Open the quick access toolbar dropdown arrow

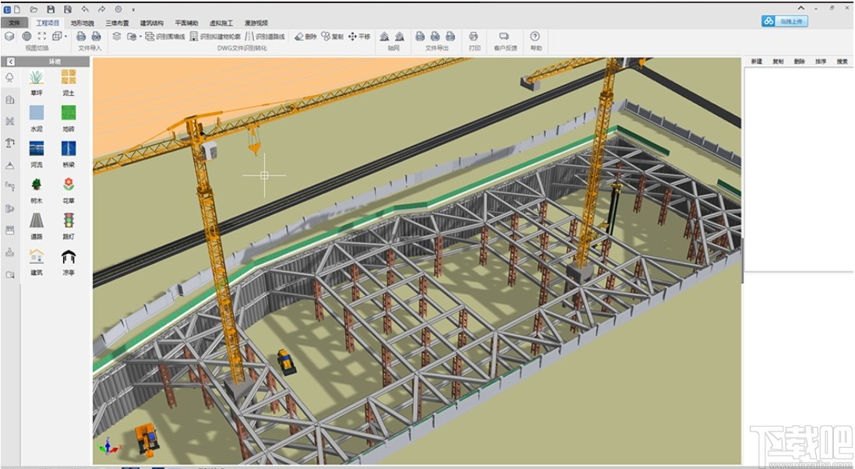[x=133, y=9]
